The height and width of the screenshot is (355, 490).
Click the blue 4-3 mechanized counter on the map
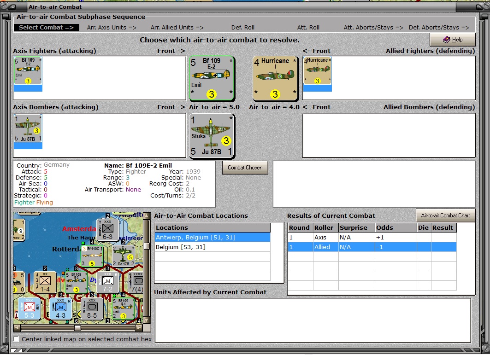[x=61, y=308]
